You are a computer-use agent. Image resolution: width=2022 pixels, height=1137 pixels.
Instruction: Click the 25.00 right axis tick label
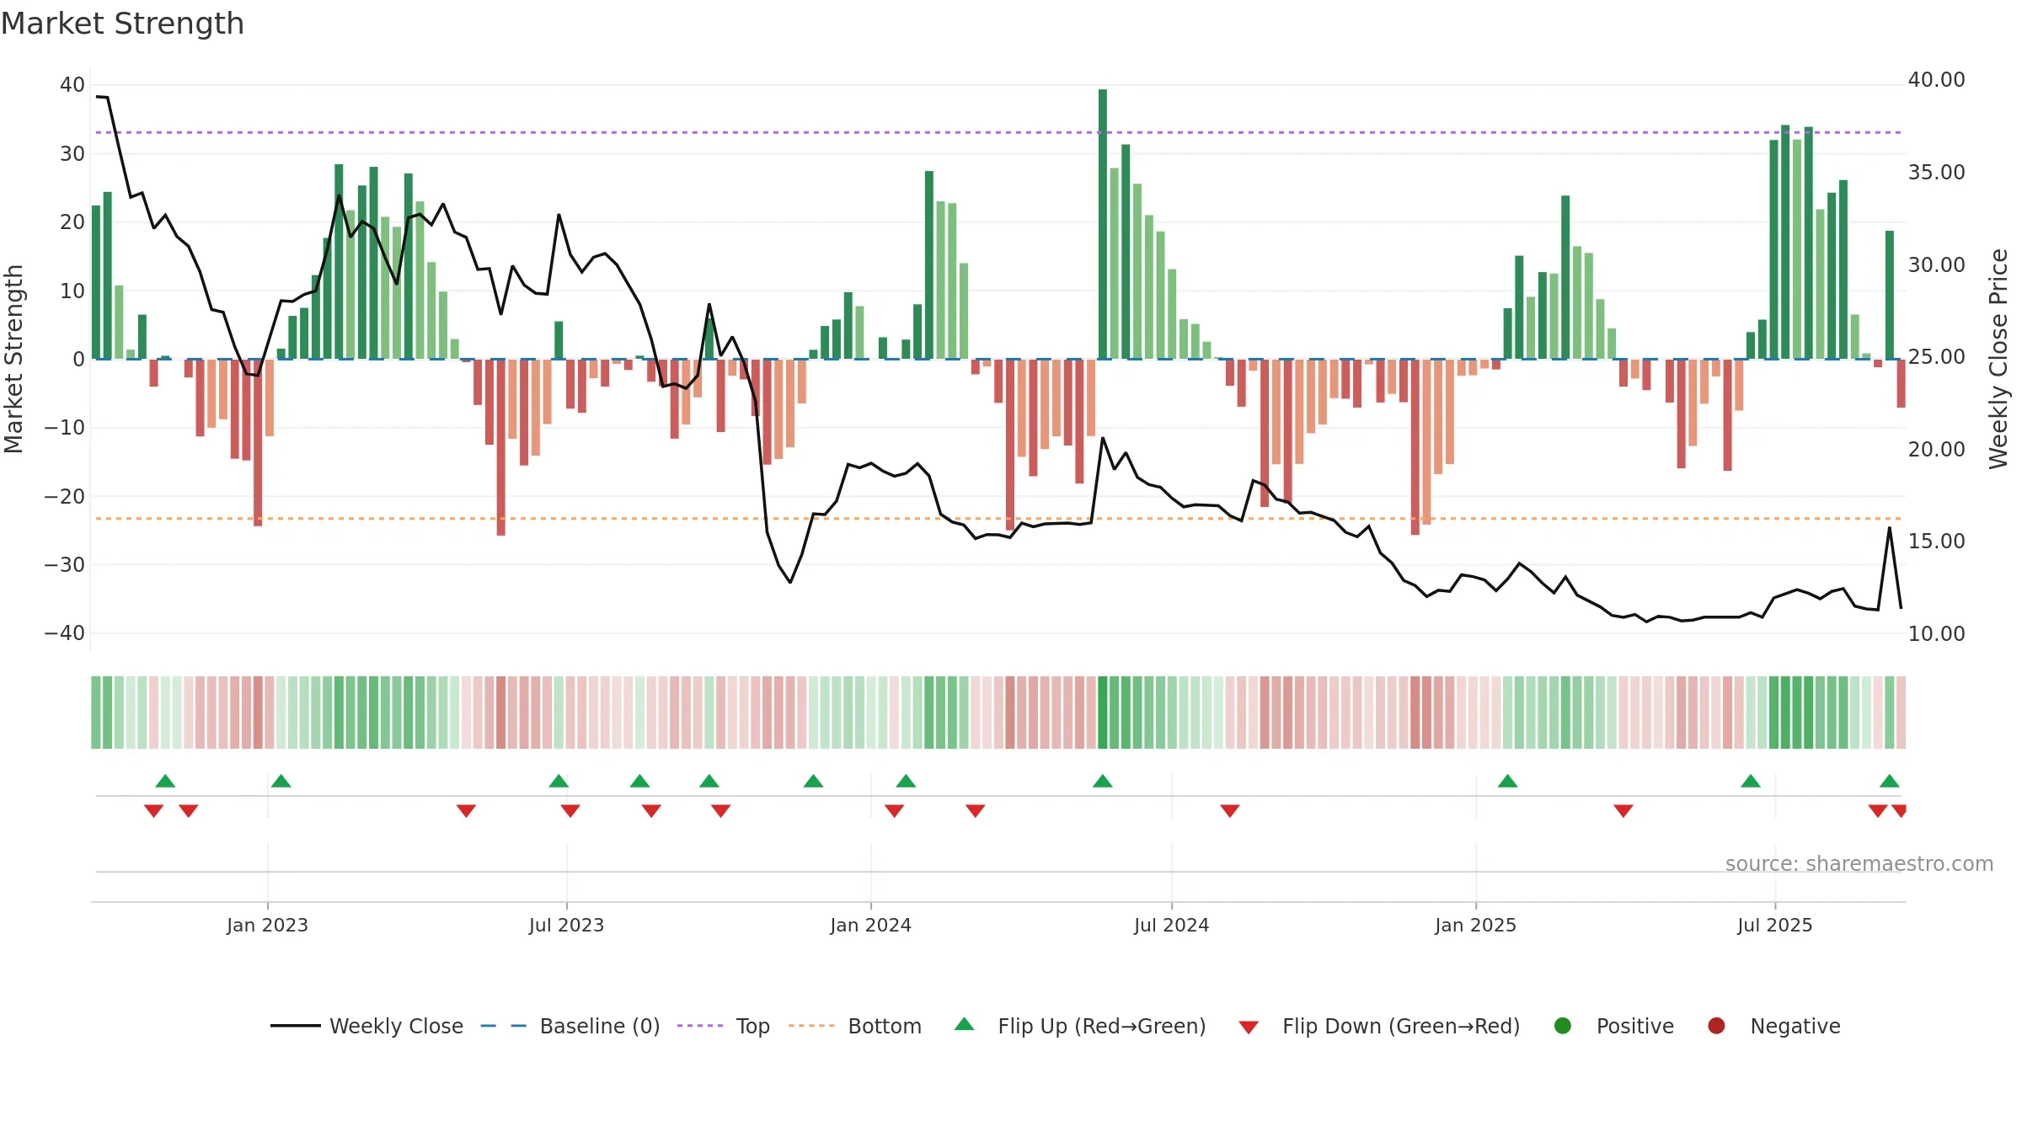[1936, 356]
